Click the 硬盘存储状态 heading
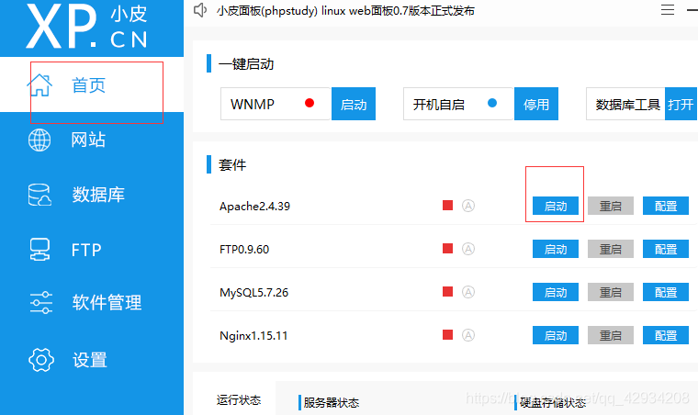 click(x=553, y=403)
